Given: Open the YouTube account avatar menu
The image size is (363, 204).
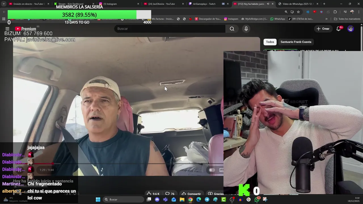Looking at the screenshot, I should (351, 29).
